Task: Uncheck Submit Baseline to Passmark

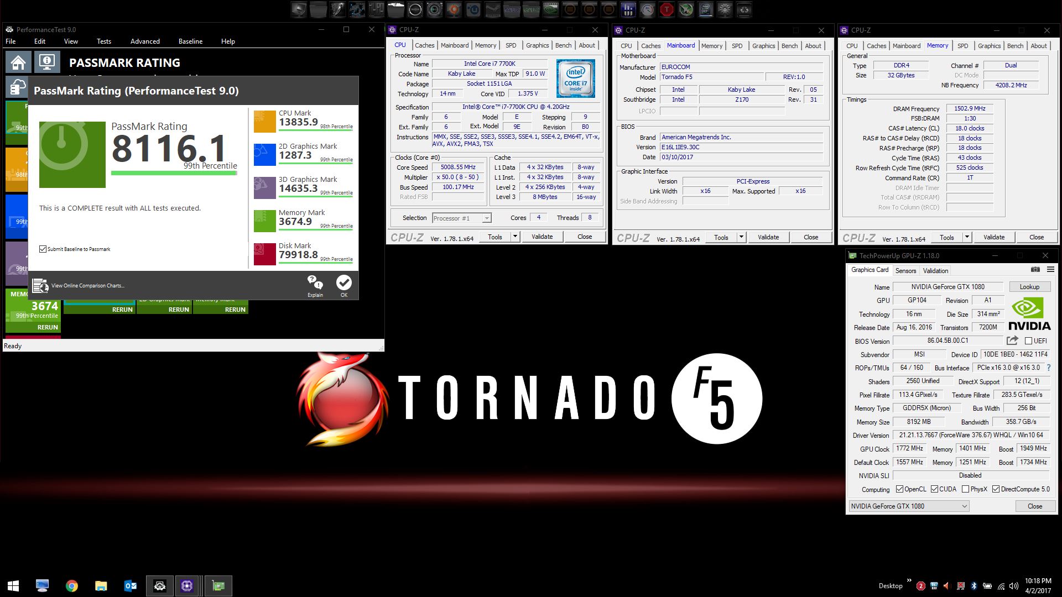Action: click(x=43, y=249)
